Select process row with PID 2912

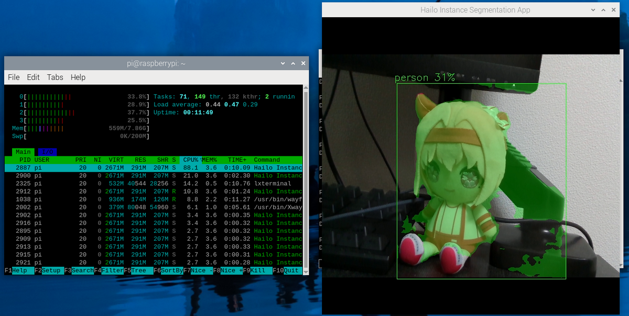154,191
